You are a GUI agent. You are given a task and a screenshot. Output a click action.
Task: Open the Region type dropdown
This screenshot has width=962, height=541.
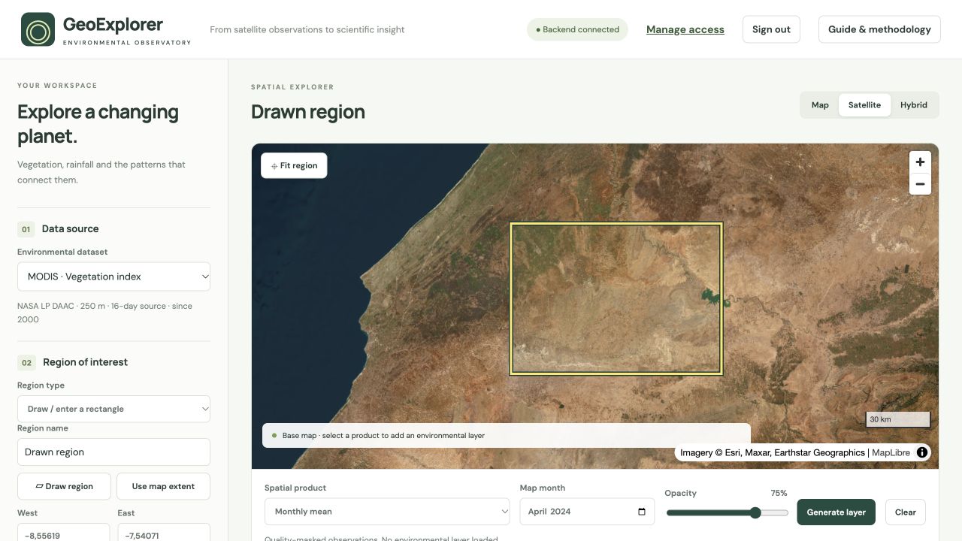113,409
